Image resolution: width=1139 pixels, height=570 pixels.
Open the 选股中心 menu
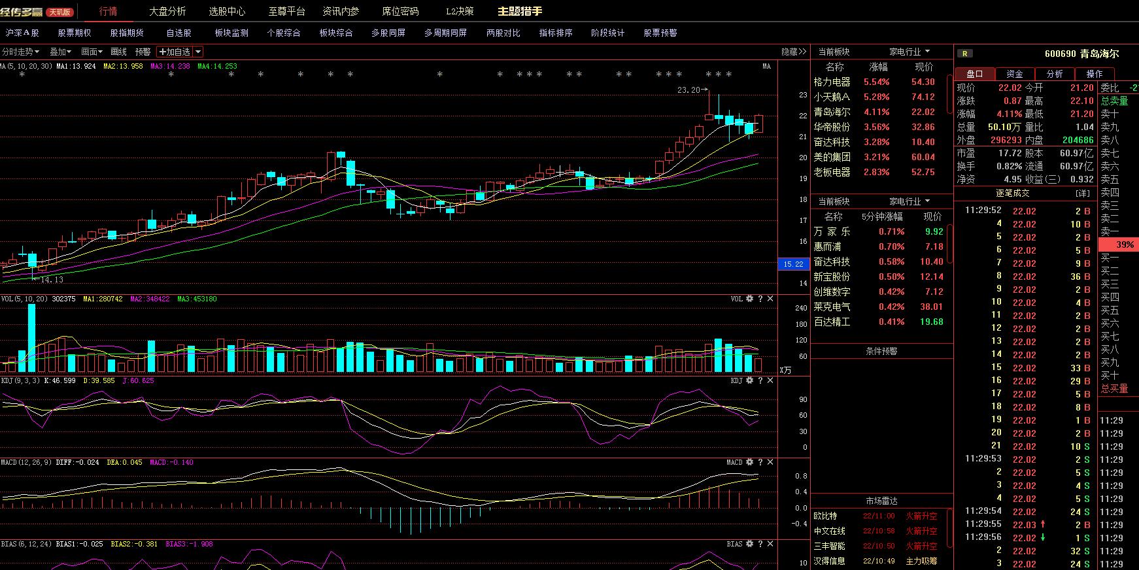[227, 11]
